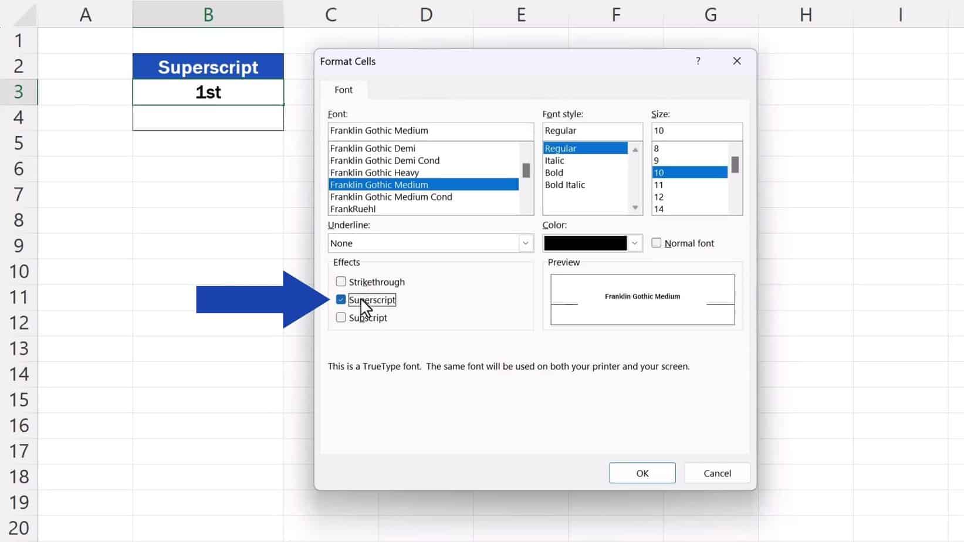The height and width of the screenshot is (542, 964).
Task: Enable the Strikethrough effect
Action: (x=340, y=282)
